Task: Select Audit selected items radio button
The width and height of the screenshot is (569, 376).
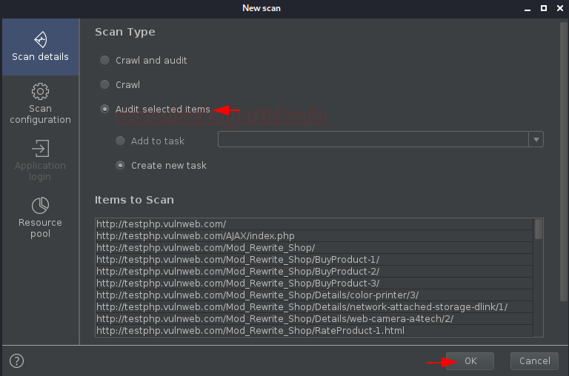Action: (105, 109)
